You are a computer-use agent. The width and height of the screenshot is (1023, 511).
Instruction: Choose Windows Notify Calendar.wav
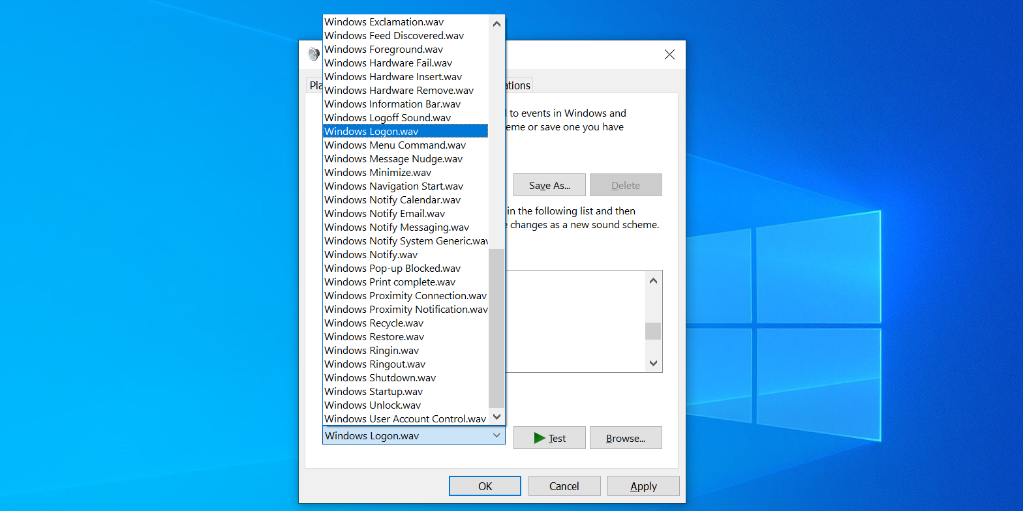[406, 200]
